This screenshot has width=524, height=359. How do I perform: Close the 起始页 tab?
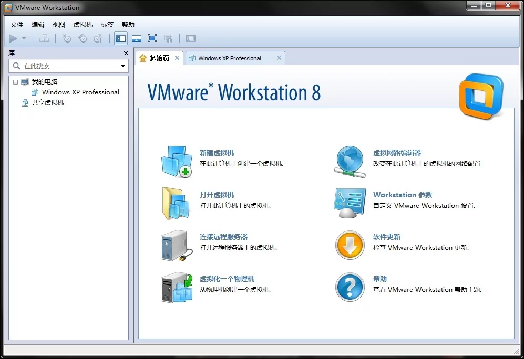pos(177,58)
